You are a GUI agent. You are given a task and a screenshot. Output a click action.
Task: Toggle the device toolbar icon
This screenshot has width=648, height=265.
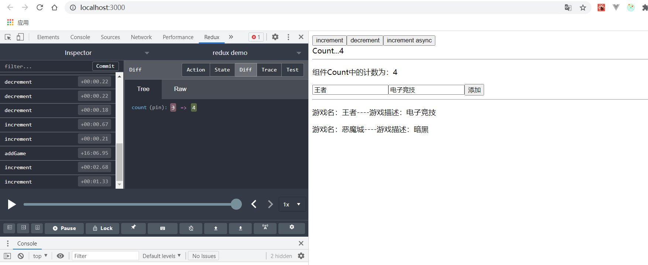(x=20, y=37)
